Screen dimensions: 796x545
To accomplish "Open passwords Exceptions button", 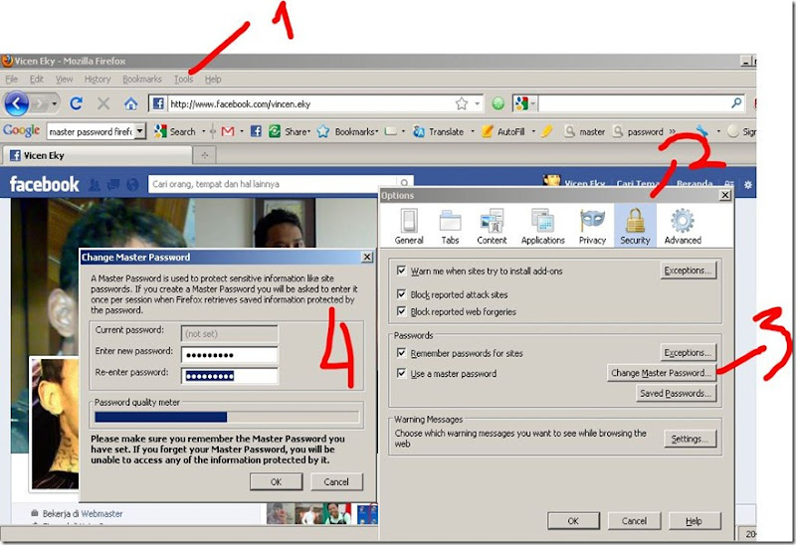I will [688, 352].
